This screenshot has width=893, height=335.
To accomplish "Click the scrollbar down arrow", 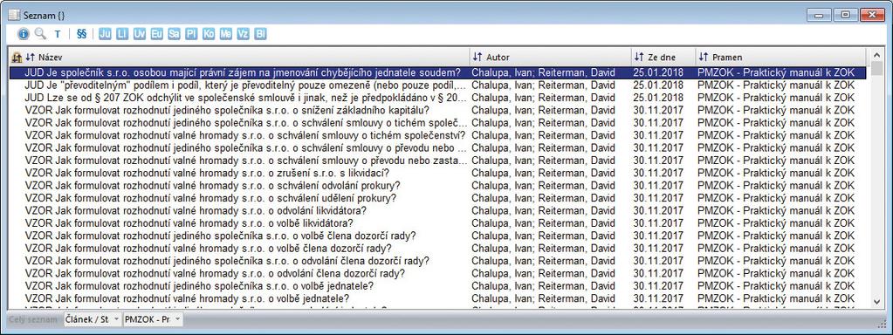I will (877, 302).
